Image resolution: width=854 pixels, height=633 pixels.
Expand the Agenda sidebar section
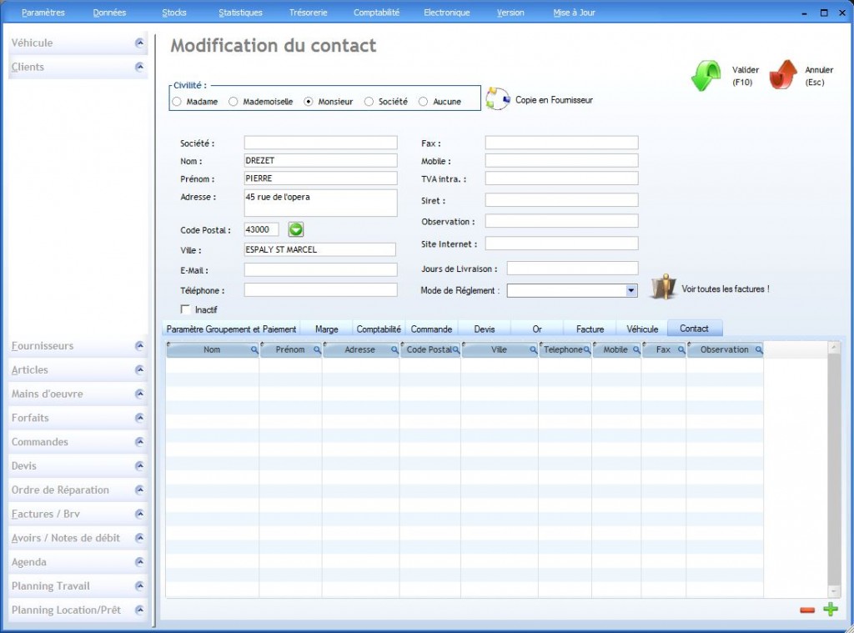point(139,561)
